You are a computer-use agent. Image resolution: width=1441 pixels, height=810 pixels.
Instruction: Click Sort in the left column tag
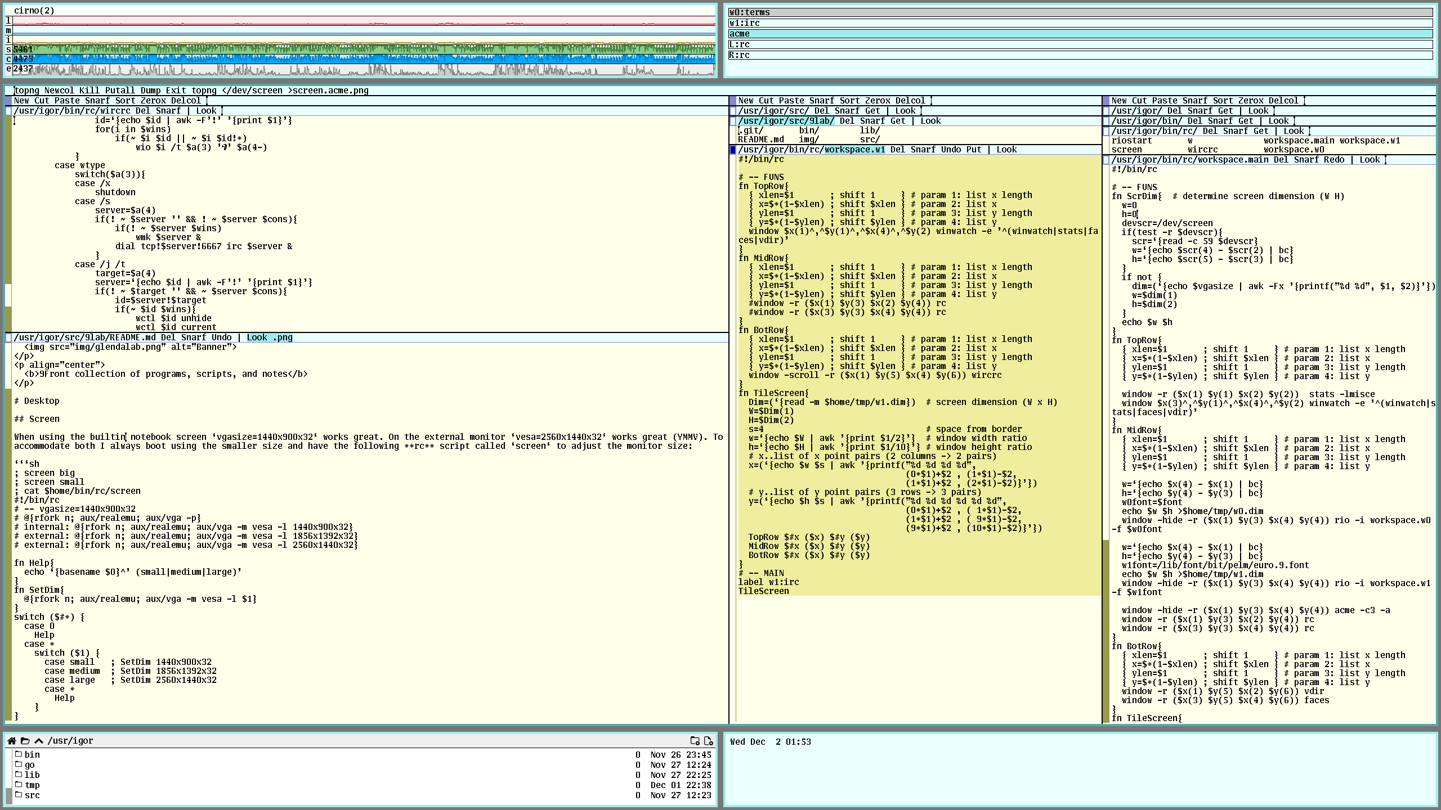(125, 101)
